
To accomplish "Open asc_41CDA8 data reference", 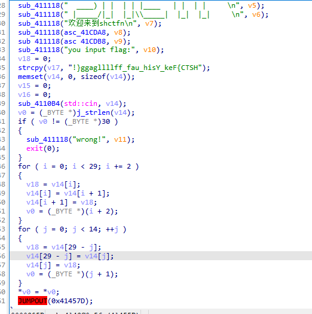I will 85,32.
